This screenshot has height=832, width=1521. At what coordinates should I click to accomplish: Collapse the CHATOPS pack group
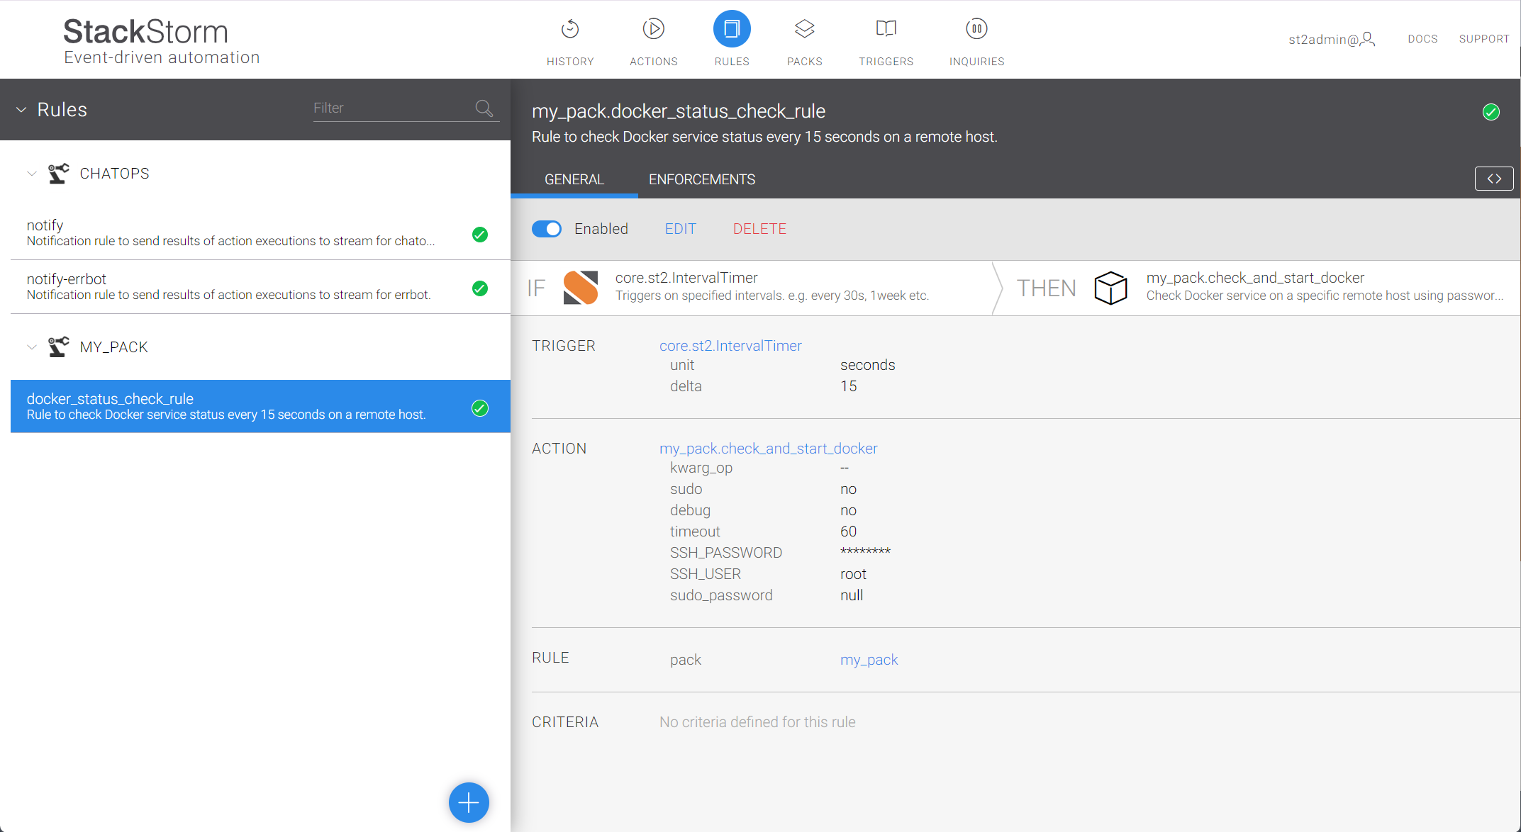pyautogui.click(x=32, y=174)
